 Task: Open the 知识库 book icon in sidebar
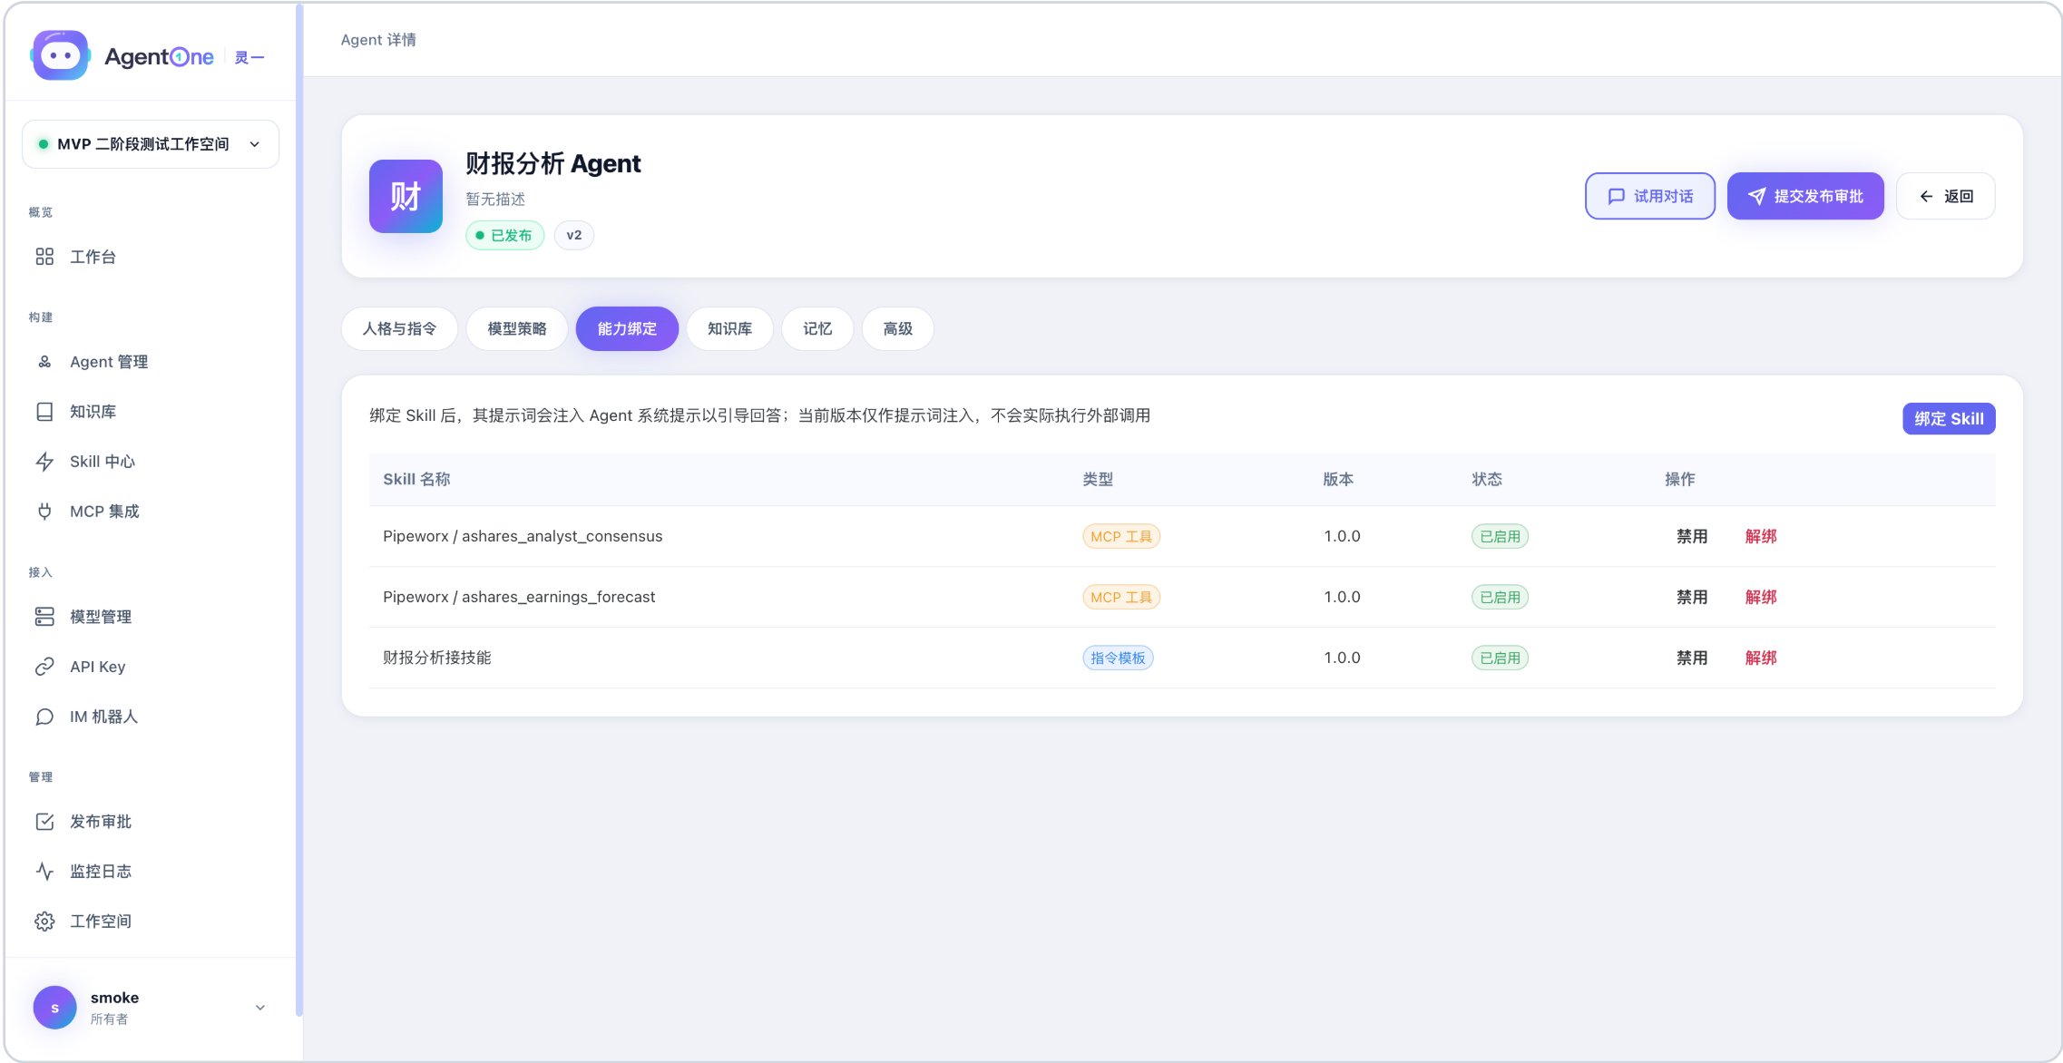[x=44, y=412]
